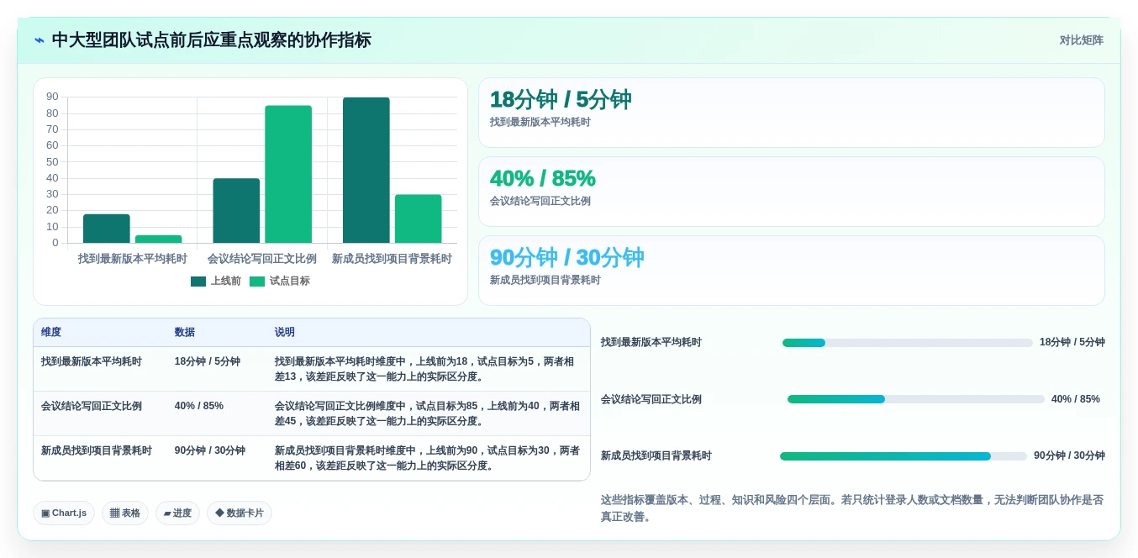Click the 进度 tag chip
Viewport: 1138px width, 558px height.
coord(177,513)
